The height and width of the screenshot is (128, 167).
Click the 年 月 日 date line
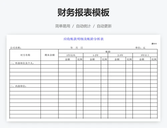coord(77,48)
